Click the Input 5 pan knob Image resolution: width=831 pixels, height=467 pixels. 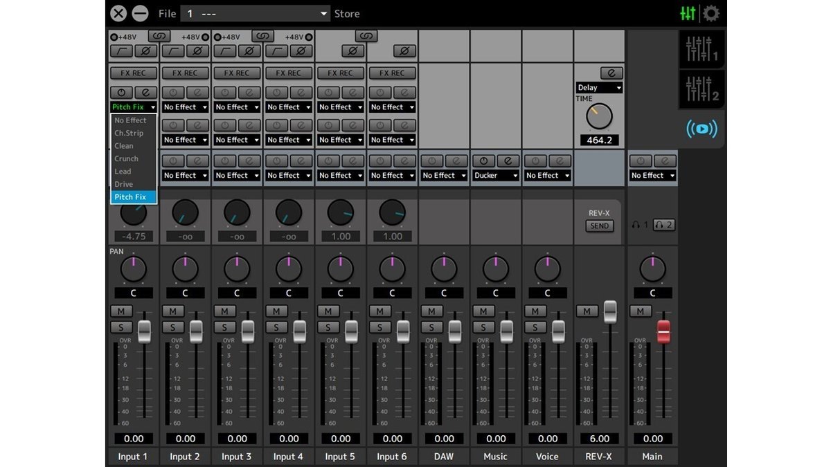click(340, 268)
